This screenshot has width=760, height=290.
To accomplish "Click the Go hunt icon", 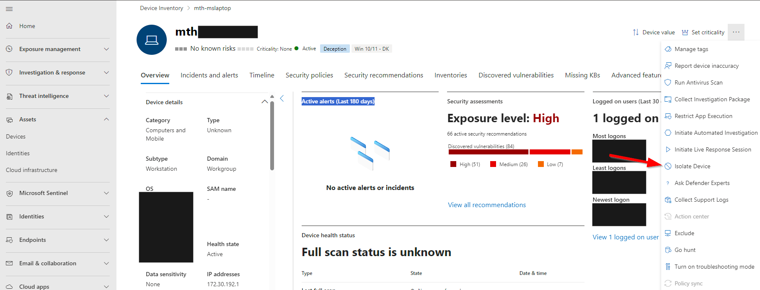I will coord(668,250).
